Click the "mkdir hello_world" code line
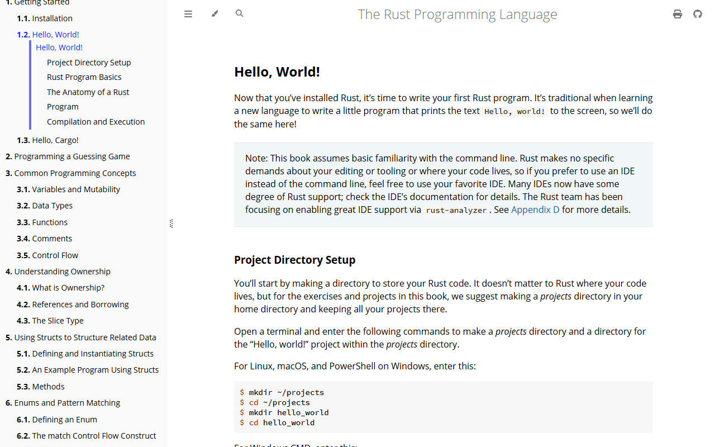 284,412
